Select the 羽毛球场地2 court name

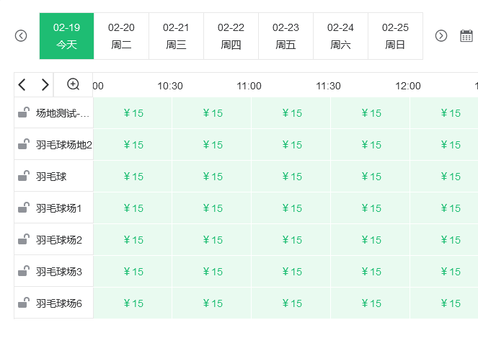click(64, 145)
